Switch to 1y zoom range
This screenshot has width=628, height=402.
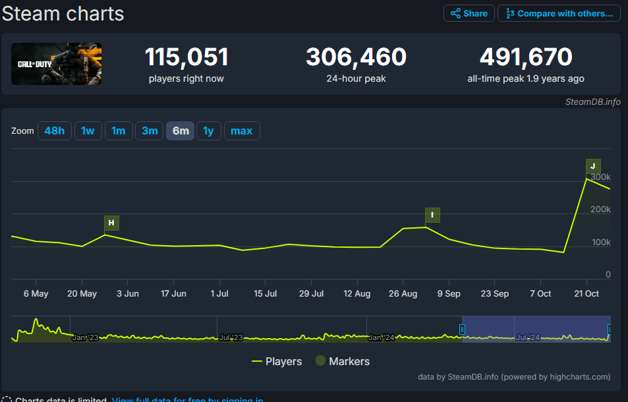pyautogui.click(x=209, y=131)
